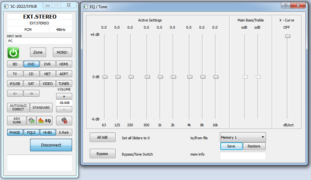Toggle the Hi-Bit button
This screenshot has height=180, width=311.
pyautogui.click(x=48, y=132)
